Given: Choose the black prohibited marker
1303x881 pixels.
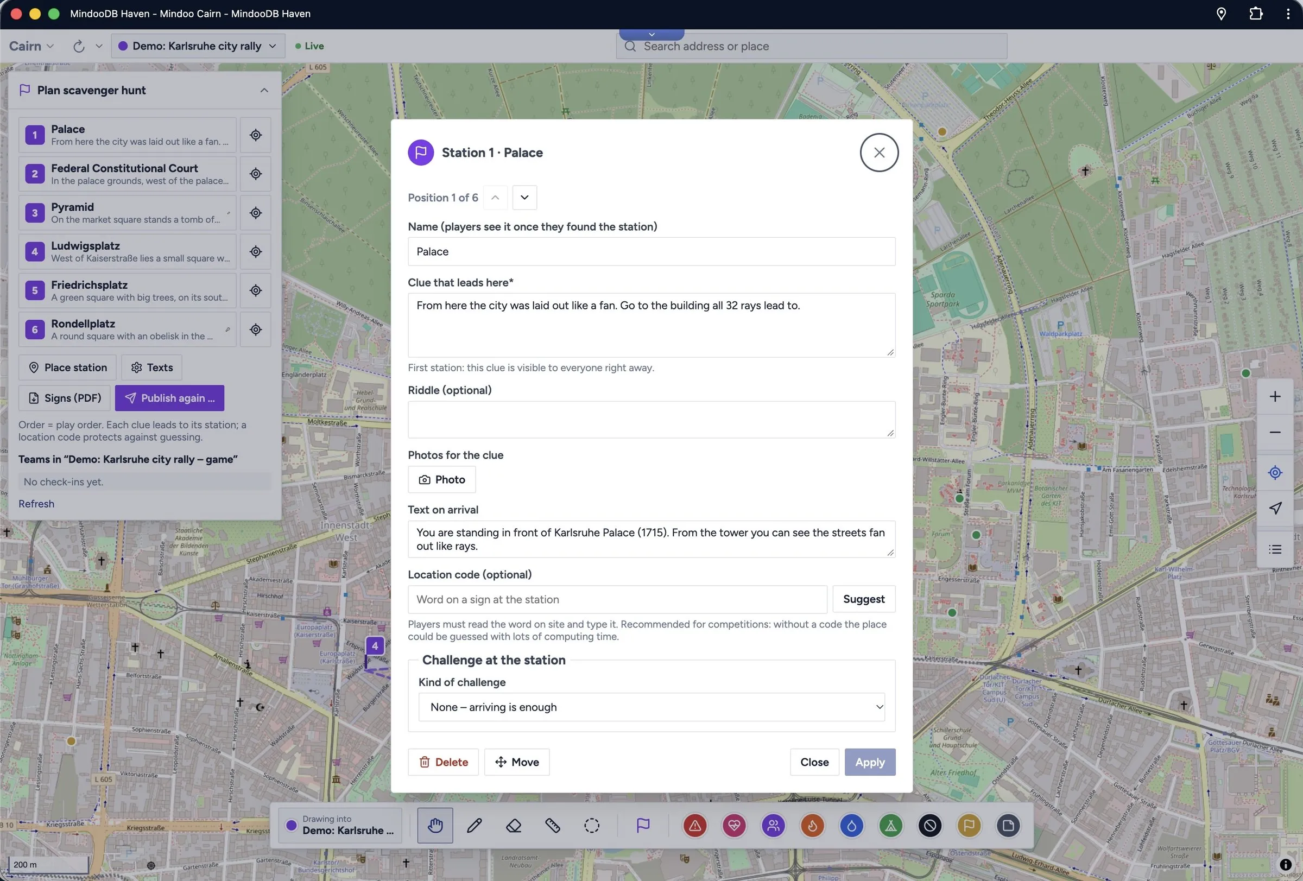Looking at the screenshot, I should 930,825.
